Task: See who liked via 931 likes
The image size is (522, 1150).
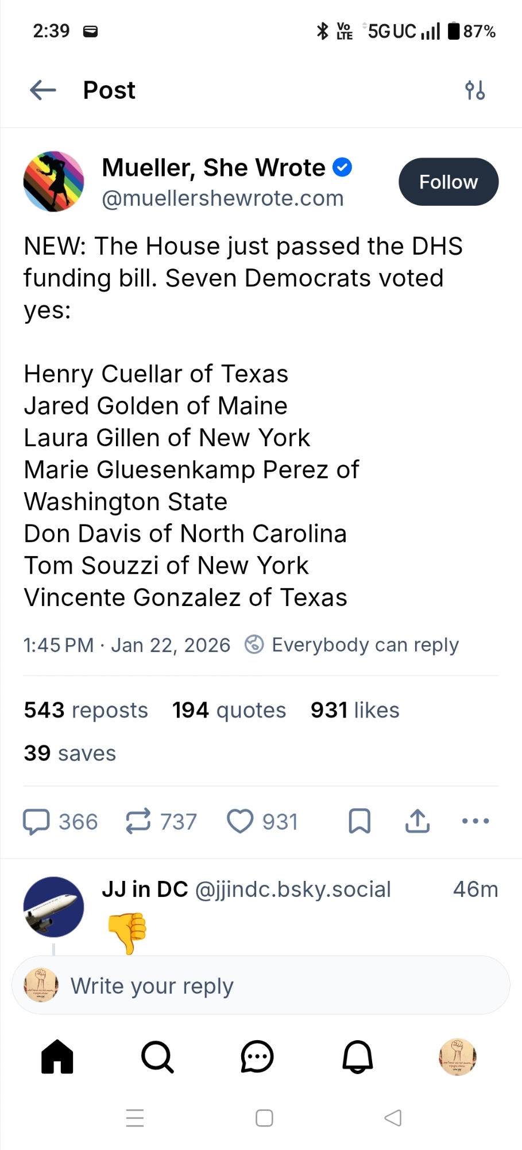Action: coord(355,710)
